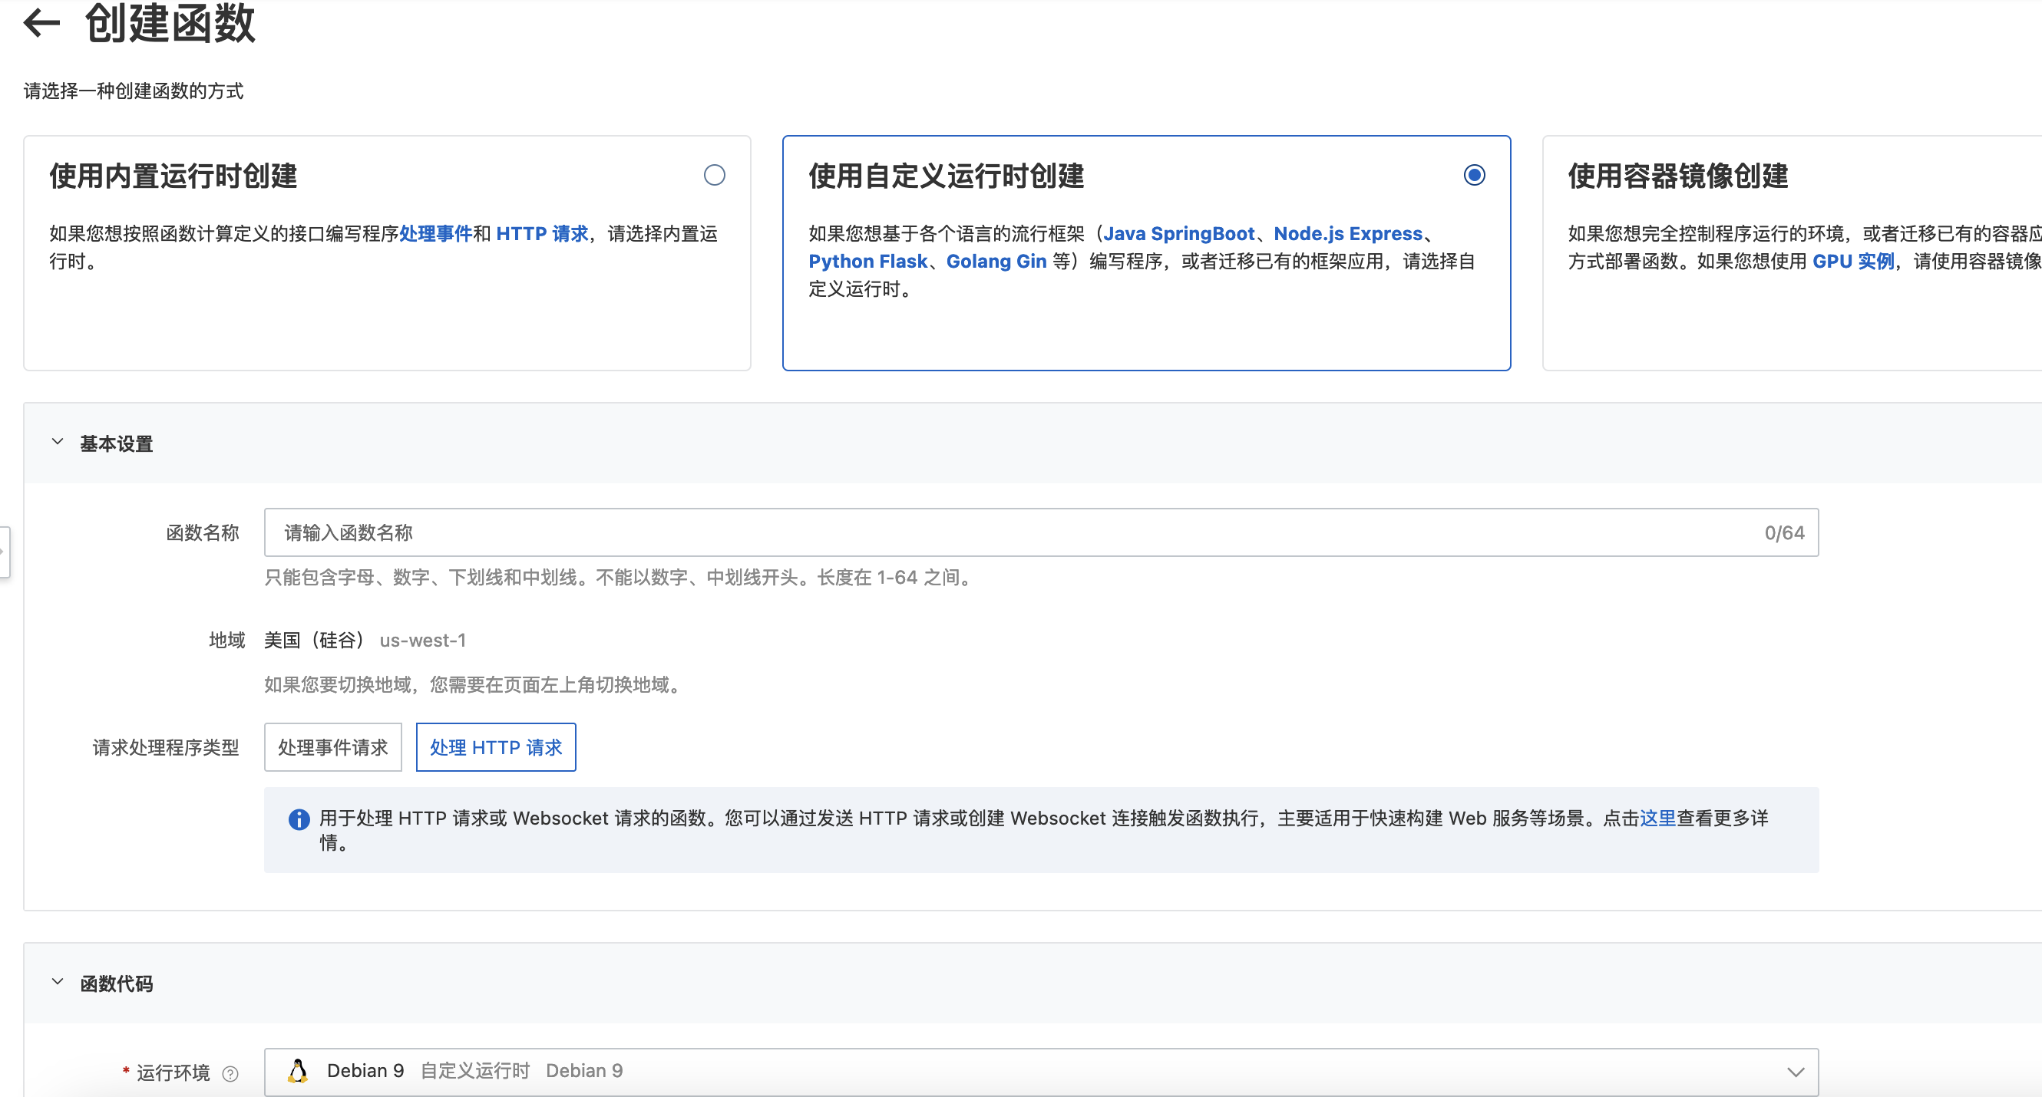Focus the 函数名称 input field
The height and width of the screenshot is (1097, 2042).
click(x=1041, y=532)
